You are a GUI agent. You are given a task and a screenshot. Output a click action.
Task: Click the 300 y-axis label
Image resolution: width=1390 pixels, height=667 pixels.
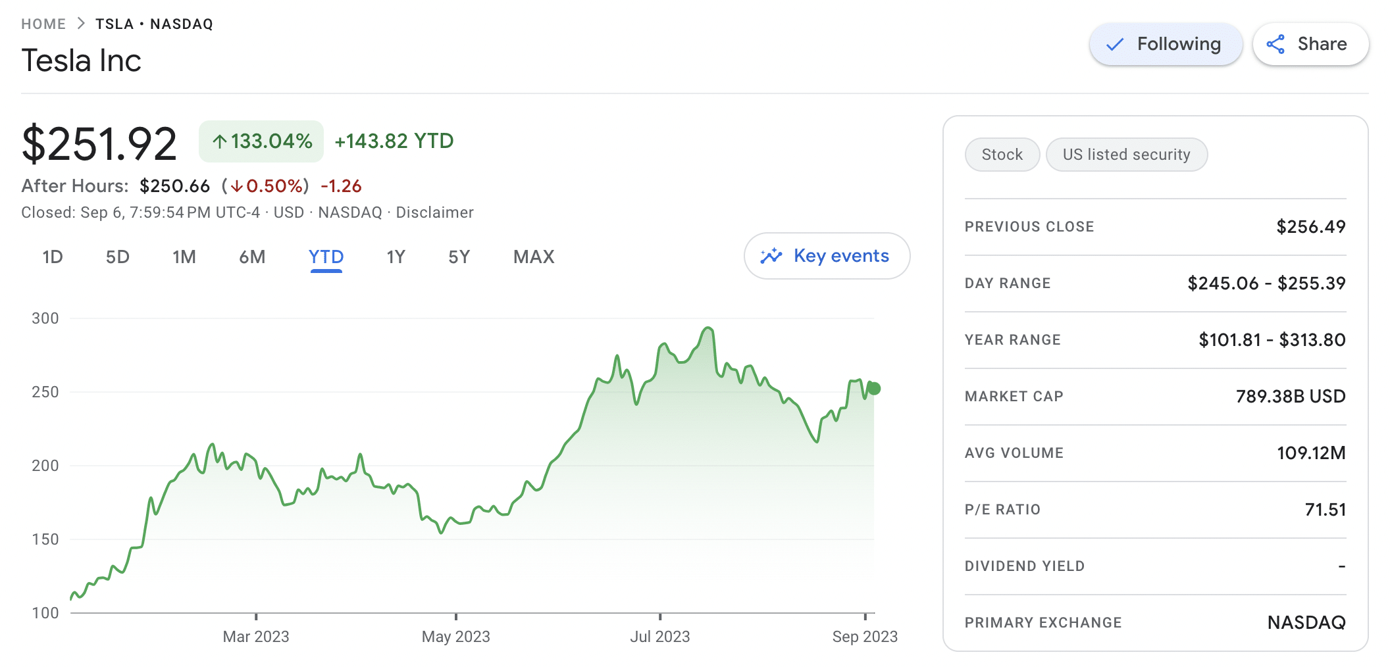pos(45,318)
